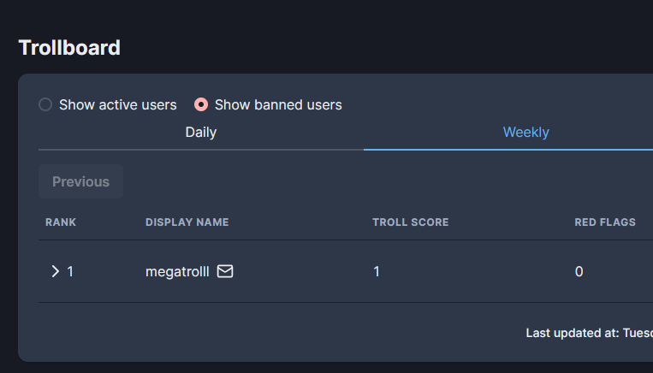Click the Trollboard page heading

click(x=69, y=47)
